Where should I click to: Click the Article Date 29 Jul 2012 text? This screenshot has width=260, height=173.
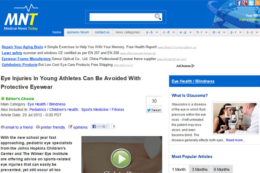31,115
